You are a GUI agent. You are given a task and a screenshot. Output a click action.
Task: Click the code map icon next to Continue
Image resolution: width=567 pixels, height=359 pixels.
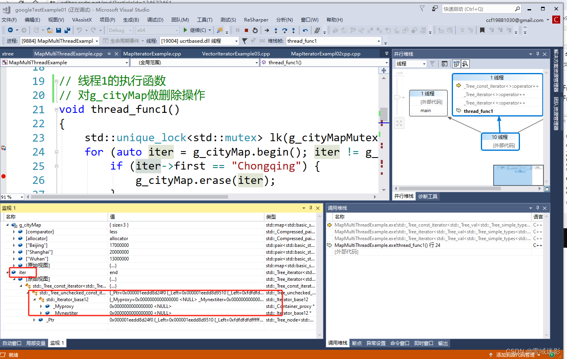coord(220,30)
